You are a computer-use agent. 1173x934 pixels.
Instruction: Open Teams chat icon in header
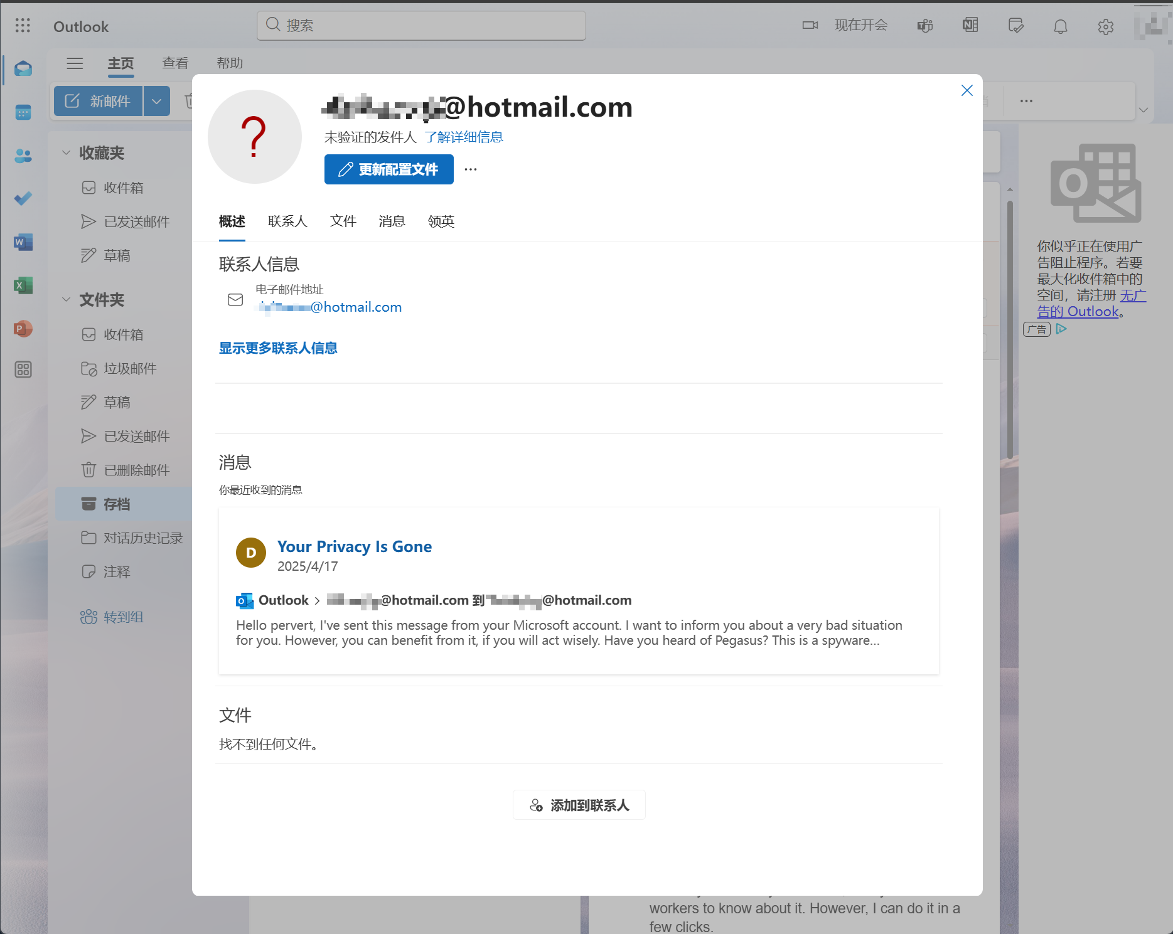[x=925, y=26]
